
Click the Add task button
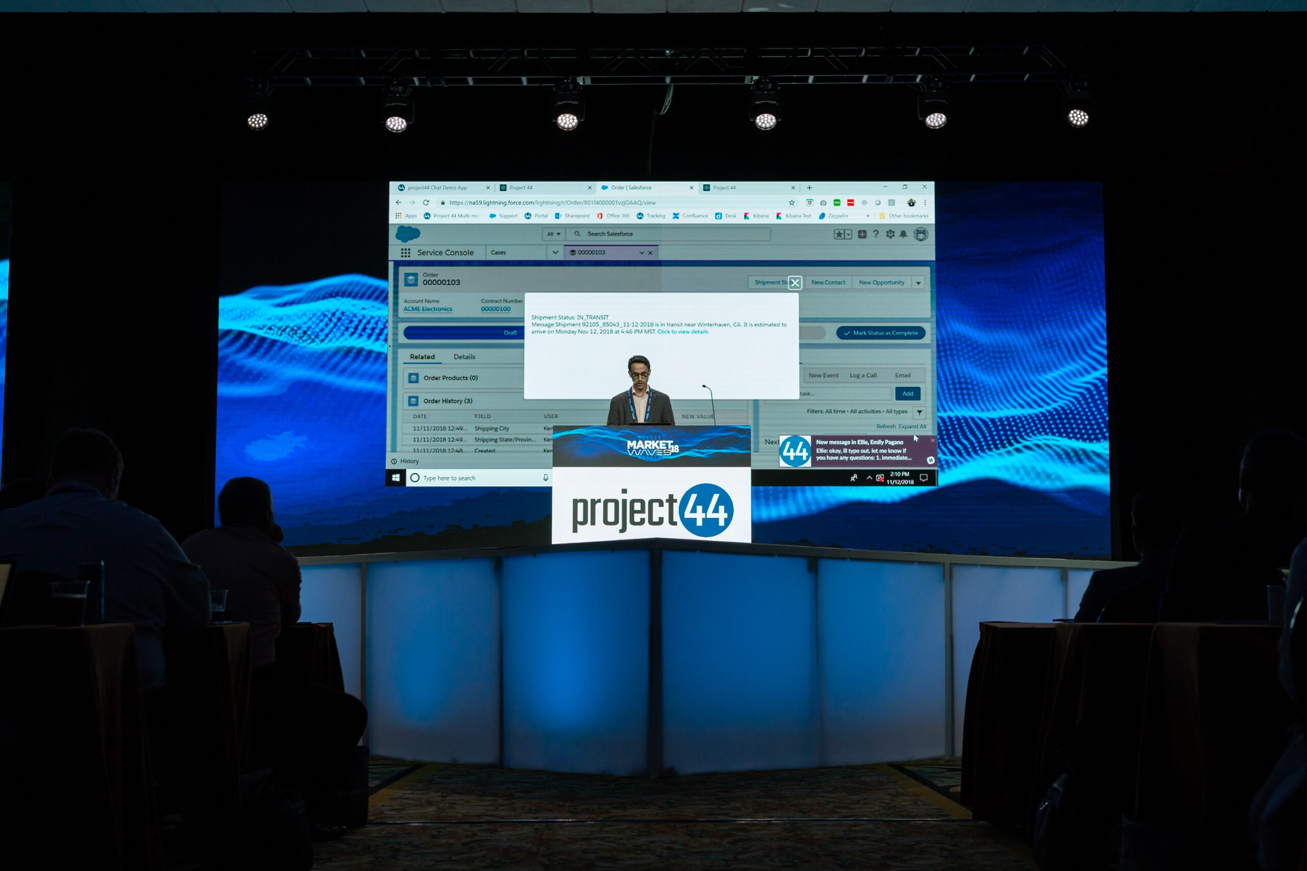point(907,394)
